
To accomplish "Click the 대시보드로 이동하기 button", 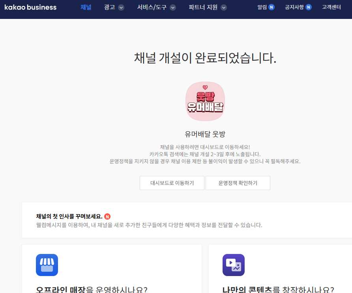I will (172, 183).
